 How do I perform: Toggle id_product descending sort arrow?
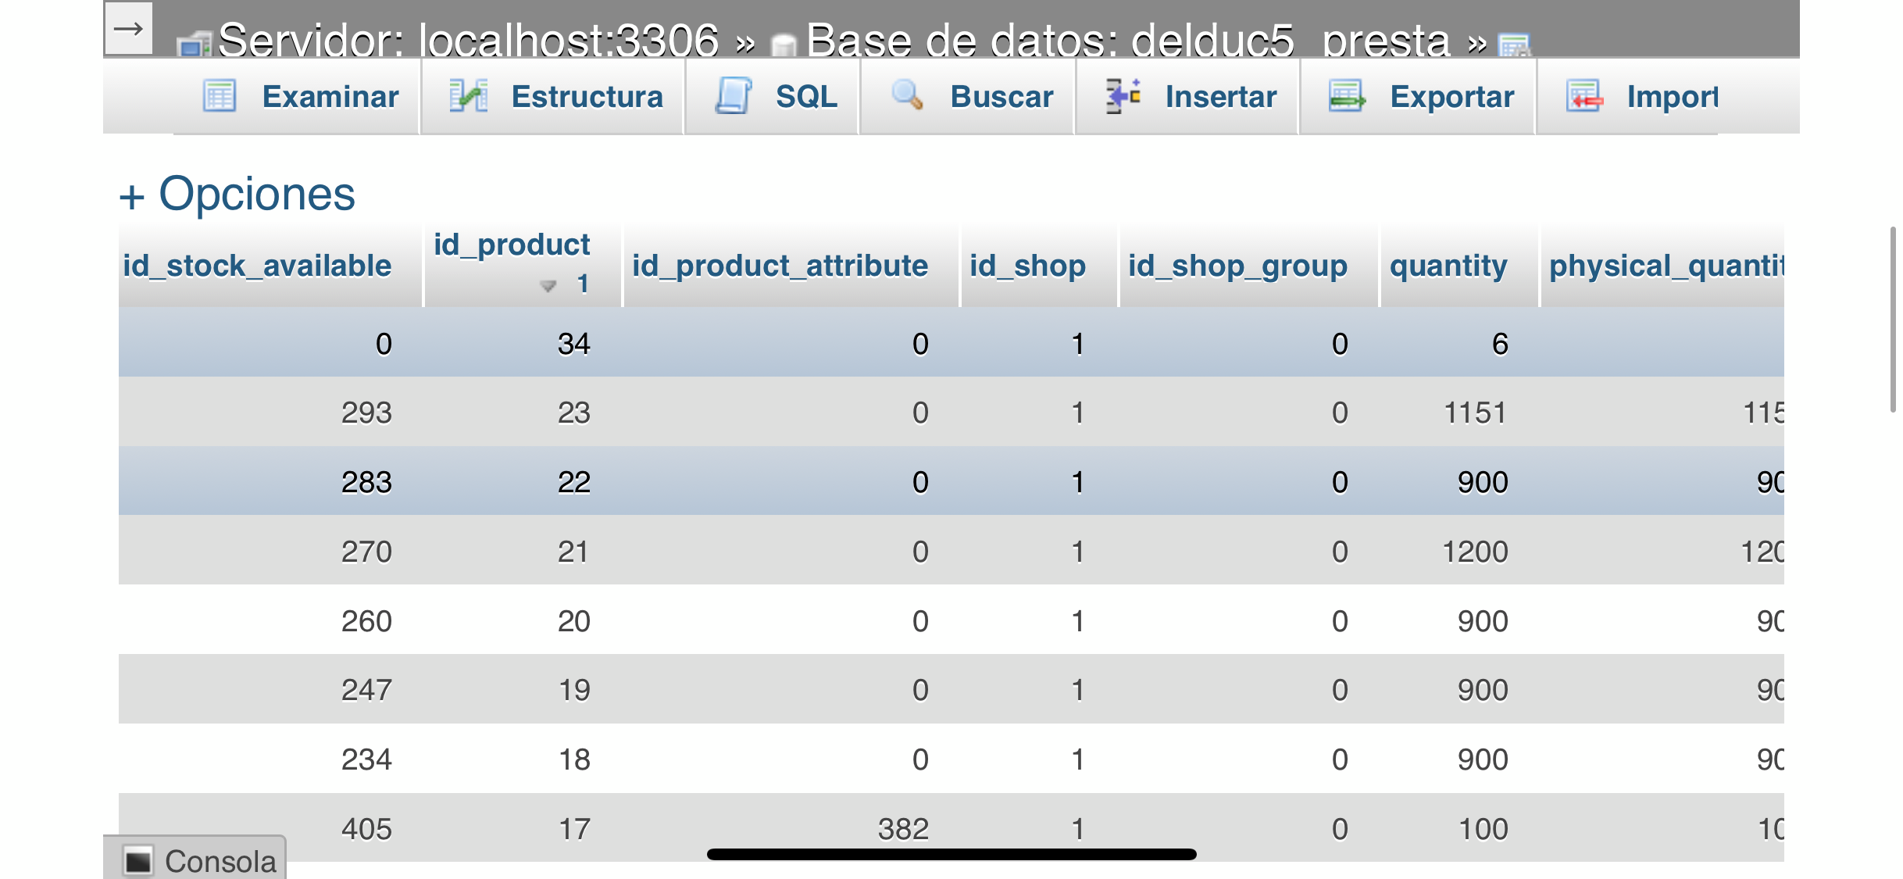(548, 285)
